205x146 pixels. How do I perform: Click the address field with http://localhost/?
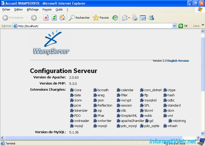[x=95, y=26]
